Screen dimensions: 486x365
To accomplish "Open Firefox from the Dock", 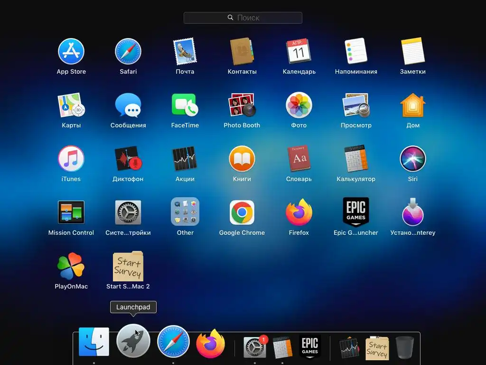I will tap(210, 344).
